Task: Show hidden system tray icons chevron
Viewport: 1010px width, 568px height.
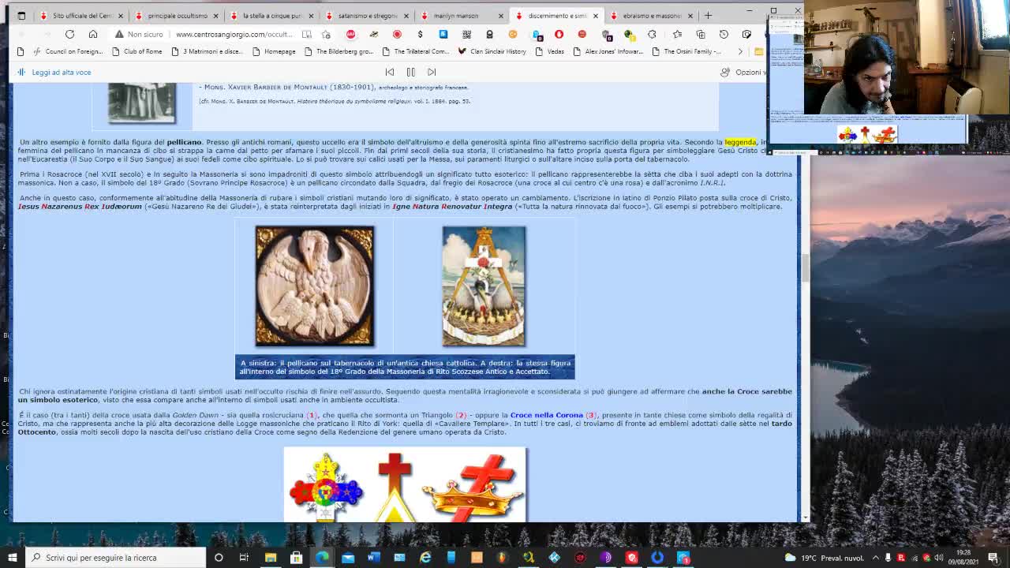Action: [875, 558]
